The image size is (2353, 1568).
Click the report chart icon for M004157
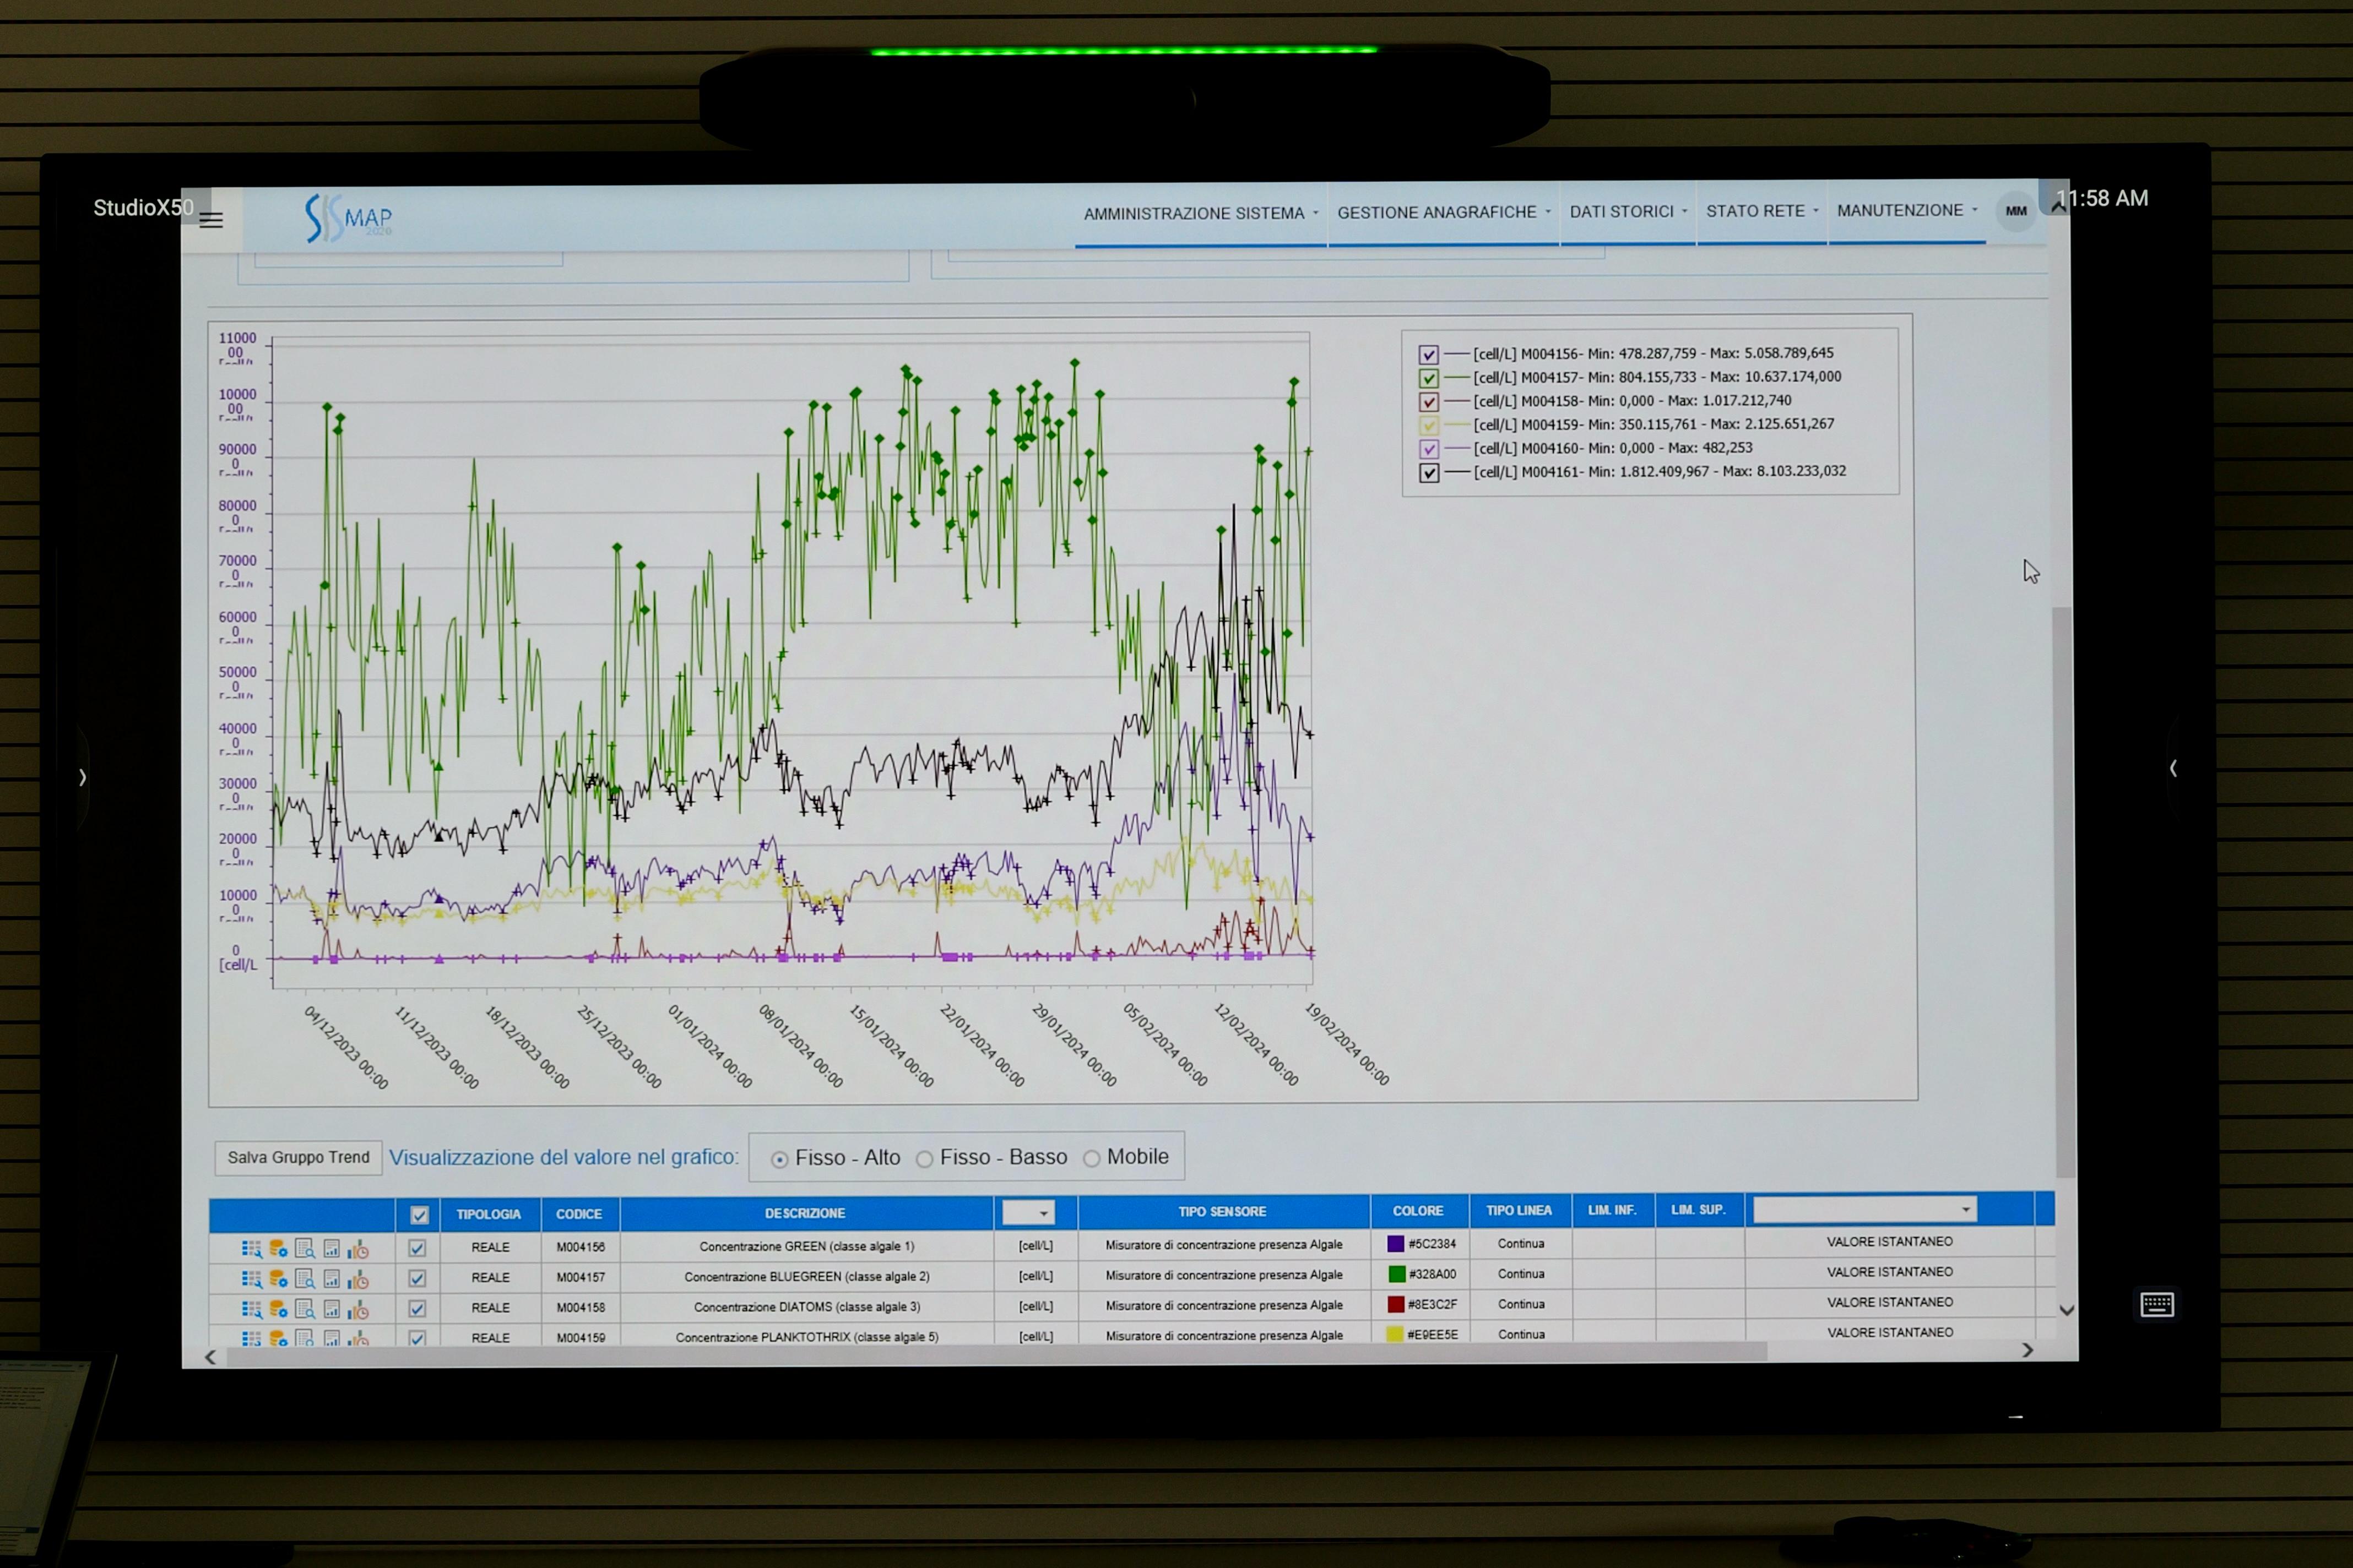[x=331, y=1278]
